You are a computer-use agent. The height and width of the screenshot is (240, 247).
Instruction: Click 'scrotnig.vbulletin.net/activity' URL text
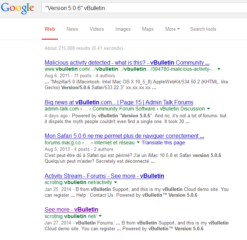pos(78,182)
